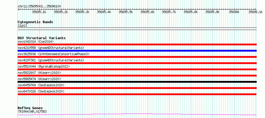Click the 35695.8k ruler tick label
Image resolution: width=265 pixels, height=118 pixels.
191,12
